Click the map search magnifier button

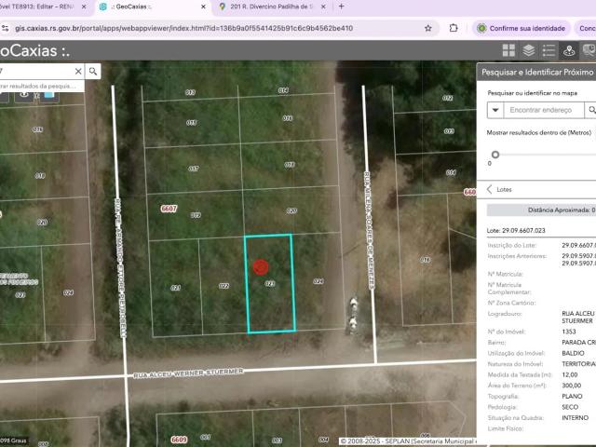(x=93, y=71)
